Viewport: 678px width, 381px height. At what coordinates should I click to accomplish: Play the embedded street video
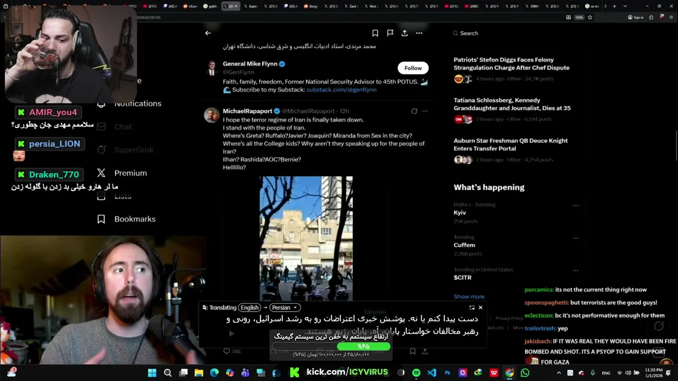pos(306,238)
